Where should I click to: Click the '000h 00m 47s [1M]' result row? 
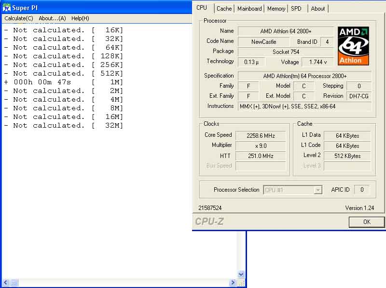pyautogui.click(x=64, y=82)
